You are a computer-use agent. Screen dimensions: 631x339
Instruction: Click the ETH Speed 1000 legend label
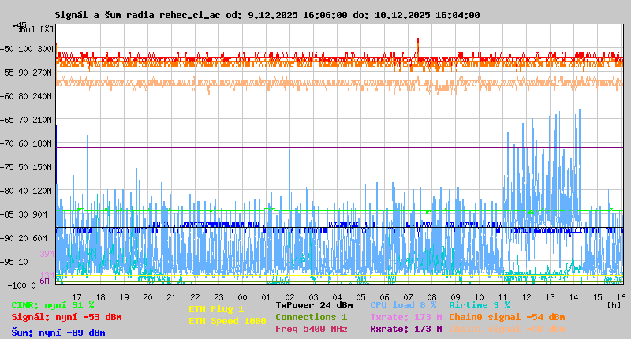pos(227,321)
